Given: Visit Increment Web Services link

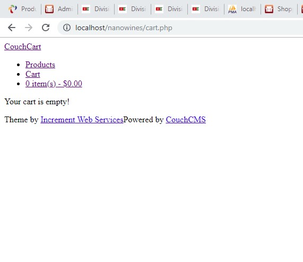Looking at the screenshot, I should 82,120.
